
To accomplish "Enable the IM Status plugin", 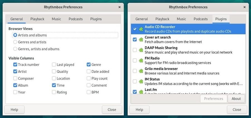I will 135,81.
